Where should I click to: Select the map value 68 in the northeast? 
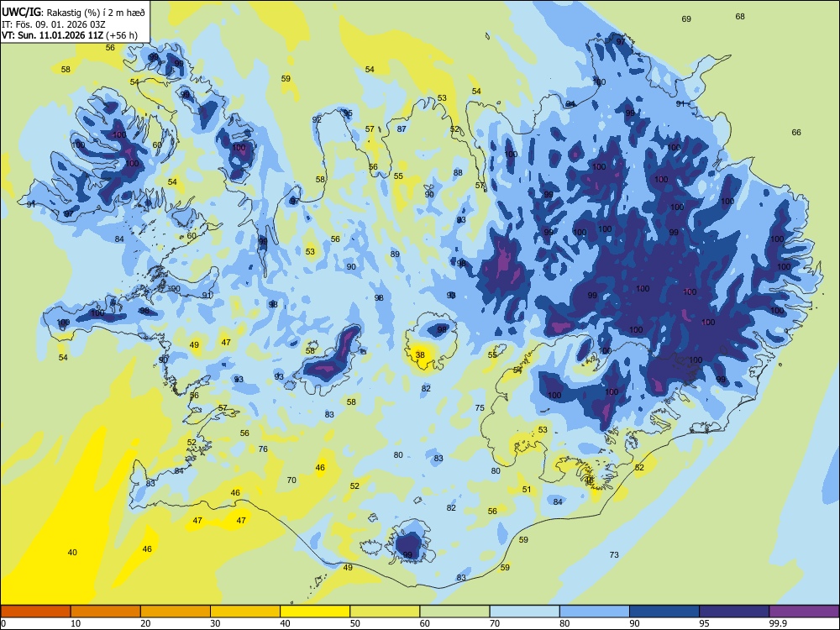(x=740, y=17)
